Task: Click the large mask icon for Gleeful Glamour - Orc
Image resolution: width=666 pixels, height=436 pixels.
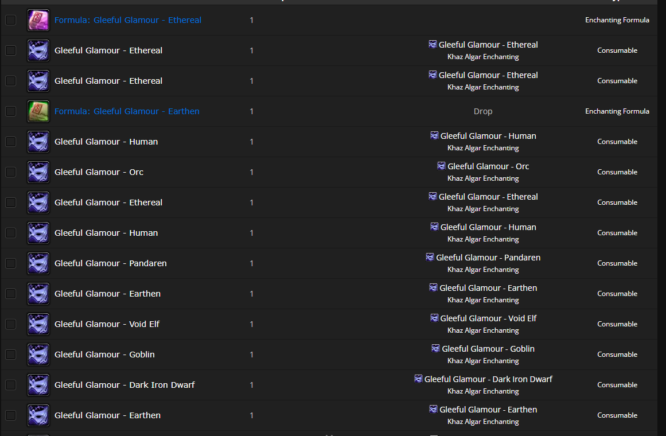Action: tap(38, 172)
